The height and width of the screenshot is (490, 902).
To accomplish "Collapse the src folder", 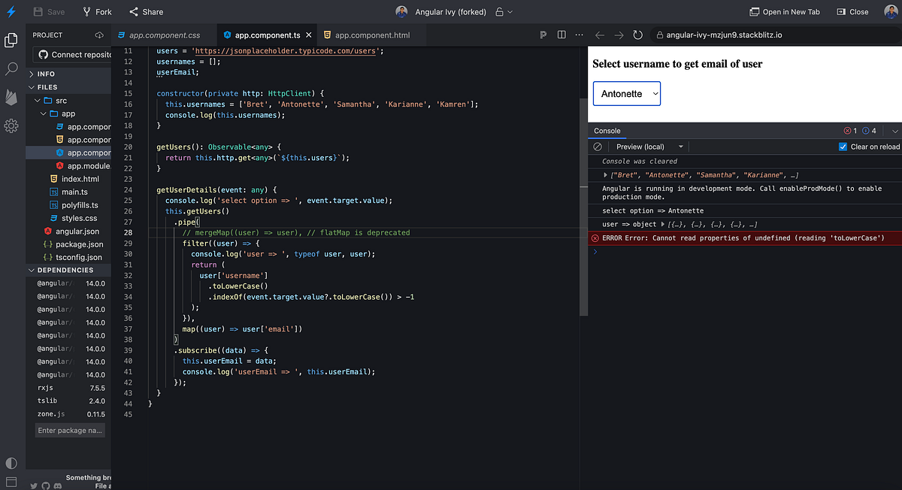I will pos(55,100).
